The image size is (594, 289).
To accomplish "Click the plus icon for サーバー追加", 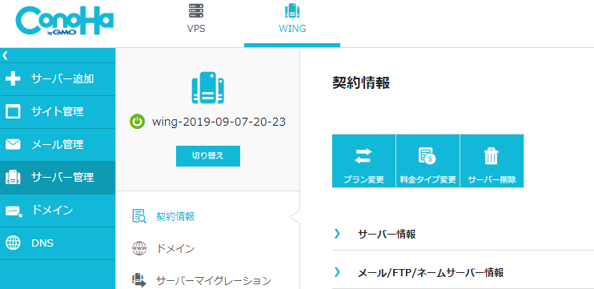I will coord(13,79).
